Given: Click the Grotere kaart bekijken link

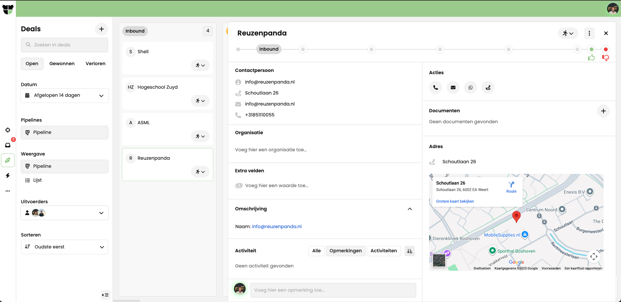Looking at the screenshot, I should [x=455, y=201].
